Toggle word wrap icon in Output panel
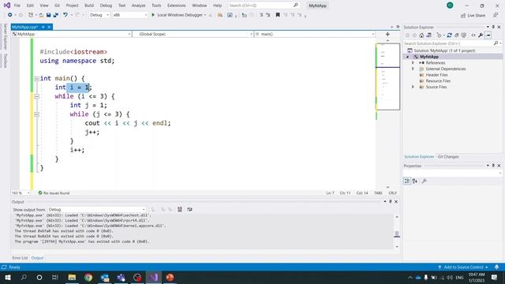 point(189,210)
